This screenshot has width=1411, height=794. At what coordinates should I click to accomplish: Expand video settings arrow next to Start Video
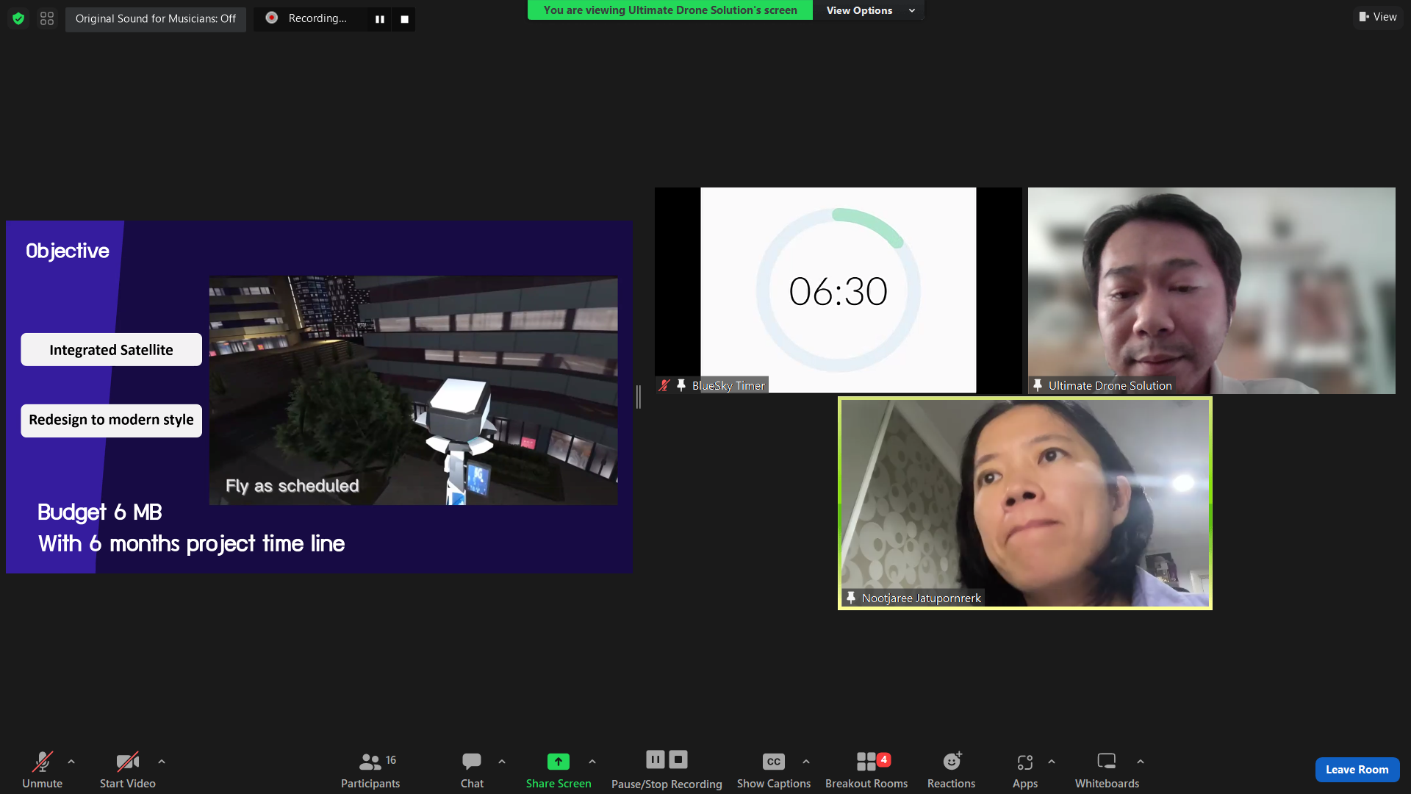pyautogui.click(x=162, y=762)
